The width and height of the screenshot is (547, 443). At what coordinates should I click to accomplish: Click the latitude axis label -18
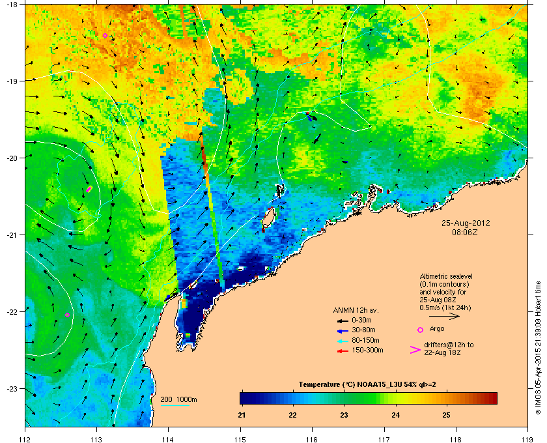click(12, 4)
